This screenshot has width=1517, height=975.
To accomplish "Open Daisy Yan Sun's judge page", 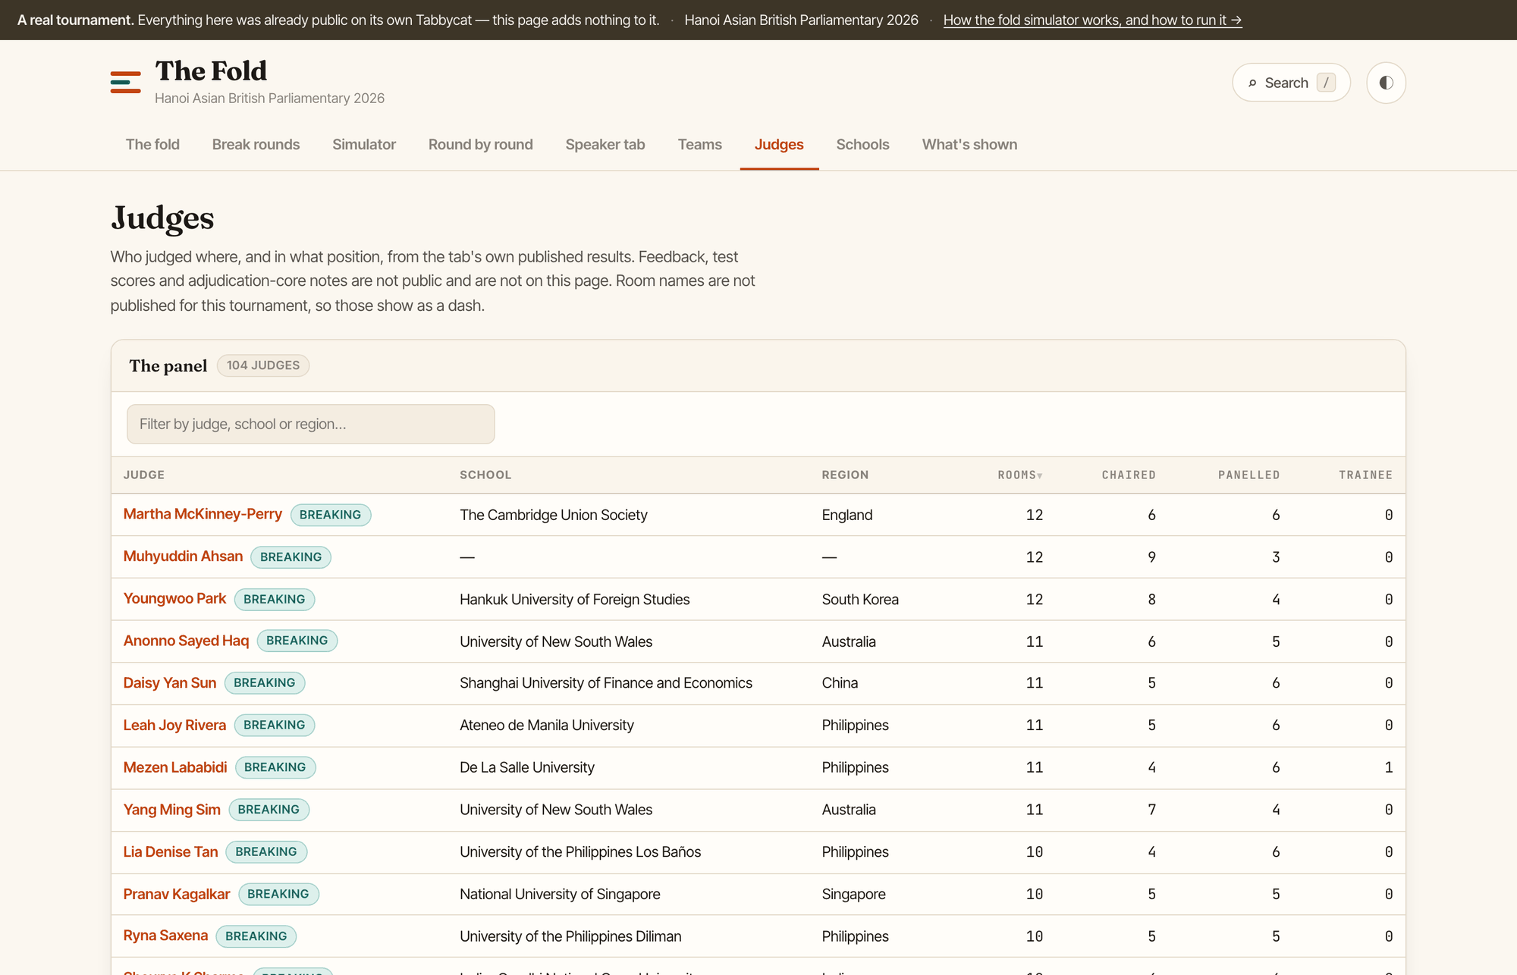I will point(170,683).
